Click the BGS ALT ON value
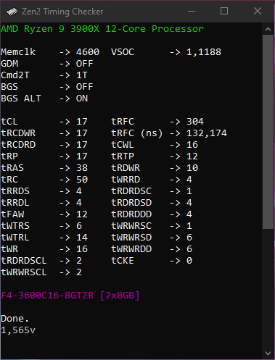Screen dimensions: 275x360 click(82, 99)
